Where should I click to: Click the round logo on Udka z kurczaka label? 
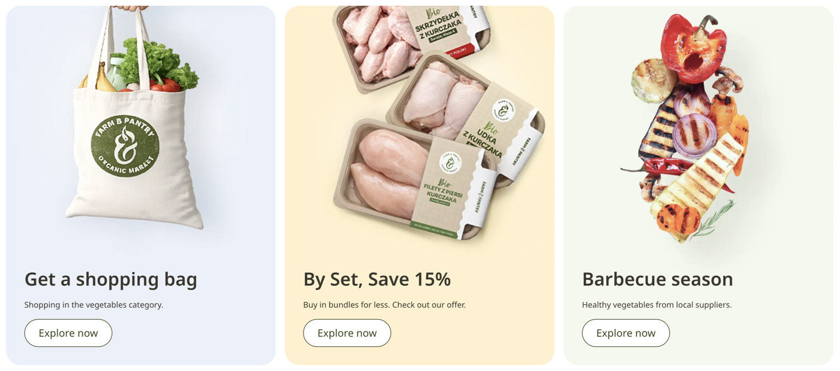pos(503,110)
